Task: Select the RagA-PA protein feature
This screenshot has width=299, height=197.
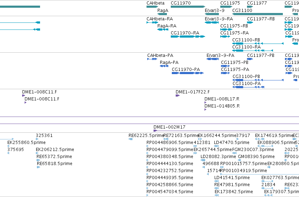Action: point(164,66)
